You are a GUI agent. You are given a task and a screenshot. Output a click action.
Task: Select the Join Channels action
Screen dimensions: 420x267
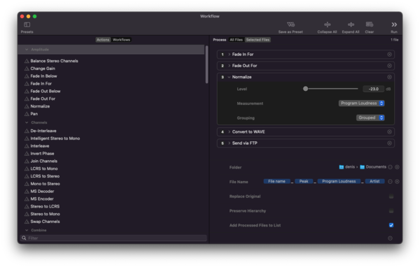44,161
